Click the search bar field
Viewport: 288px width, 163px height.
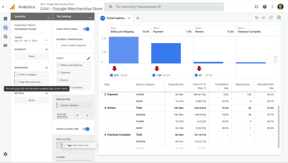point(164,7)
